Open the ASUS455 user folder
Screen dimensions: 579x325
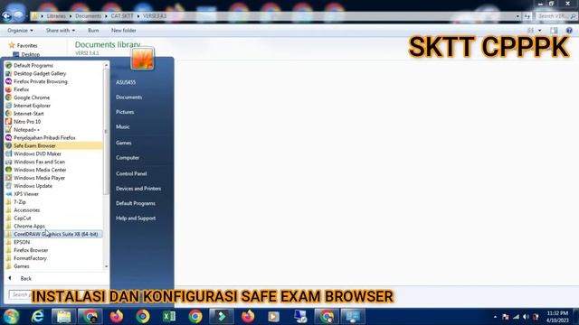pyautogui.click(x=126, y=82)
